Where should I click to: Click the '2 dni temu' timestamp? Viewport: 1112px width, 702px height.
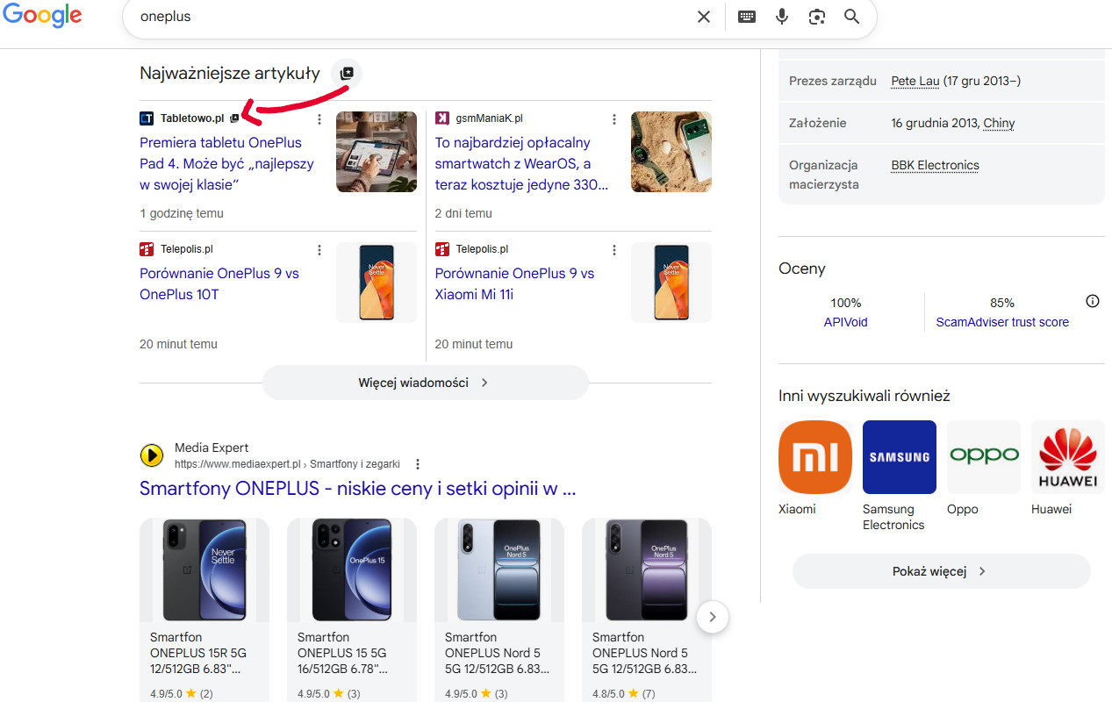[463, 213]
